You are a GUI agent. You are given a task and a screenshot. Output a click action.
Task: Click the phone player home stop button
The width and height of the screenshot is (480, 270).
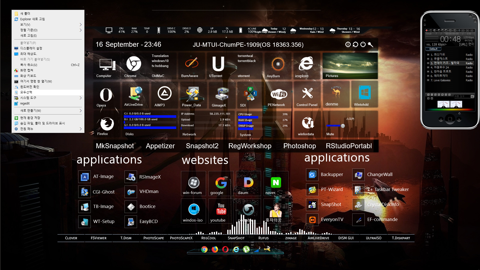tap(450, 119)
